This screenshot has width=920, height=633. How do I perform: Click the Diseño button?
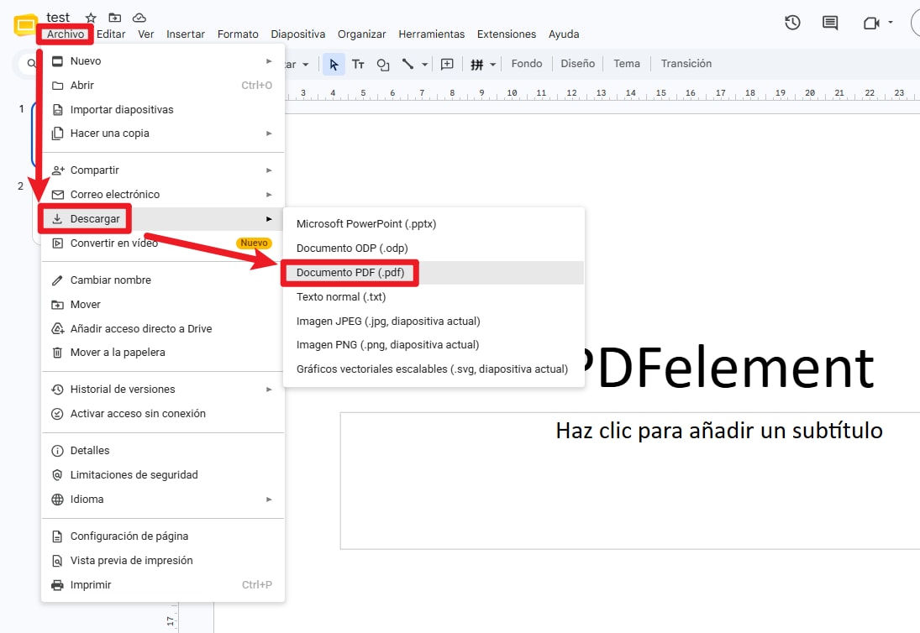(x=577, y=63)
